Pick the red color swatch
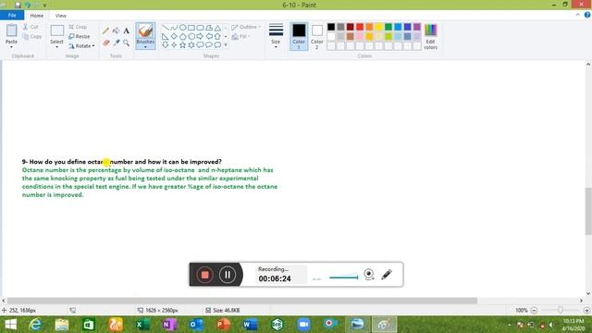592x333 pixels. point(360,27)
